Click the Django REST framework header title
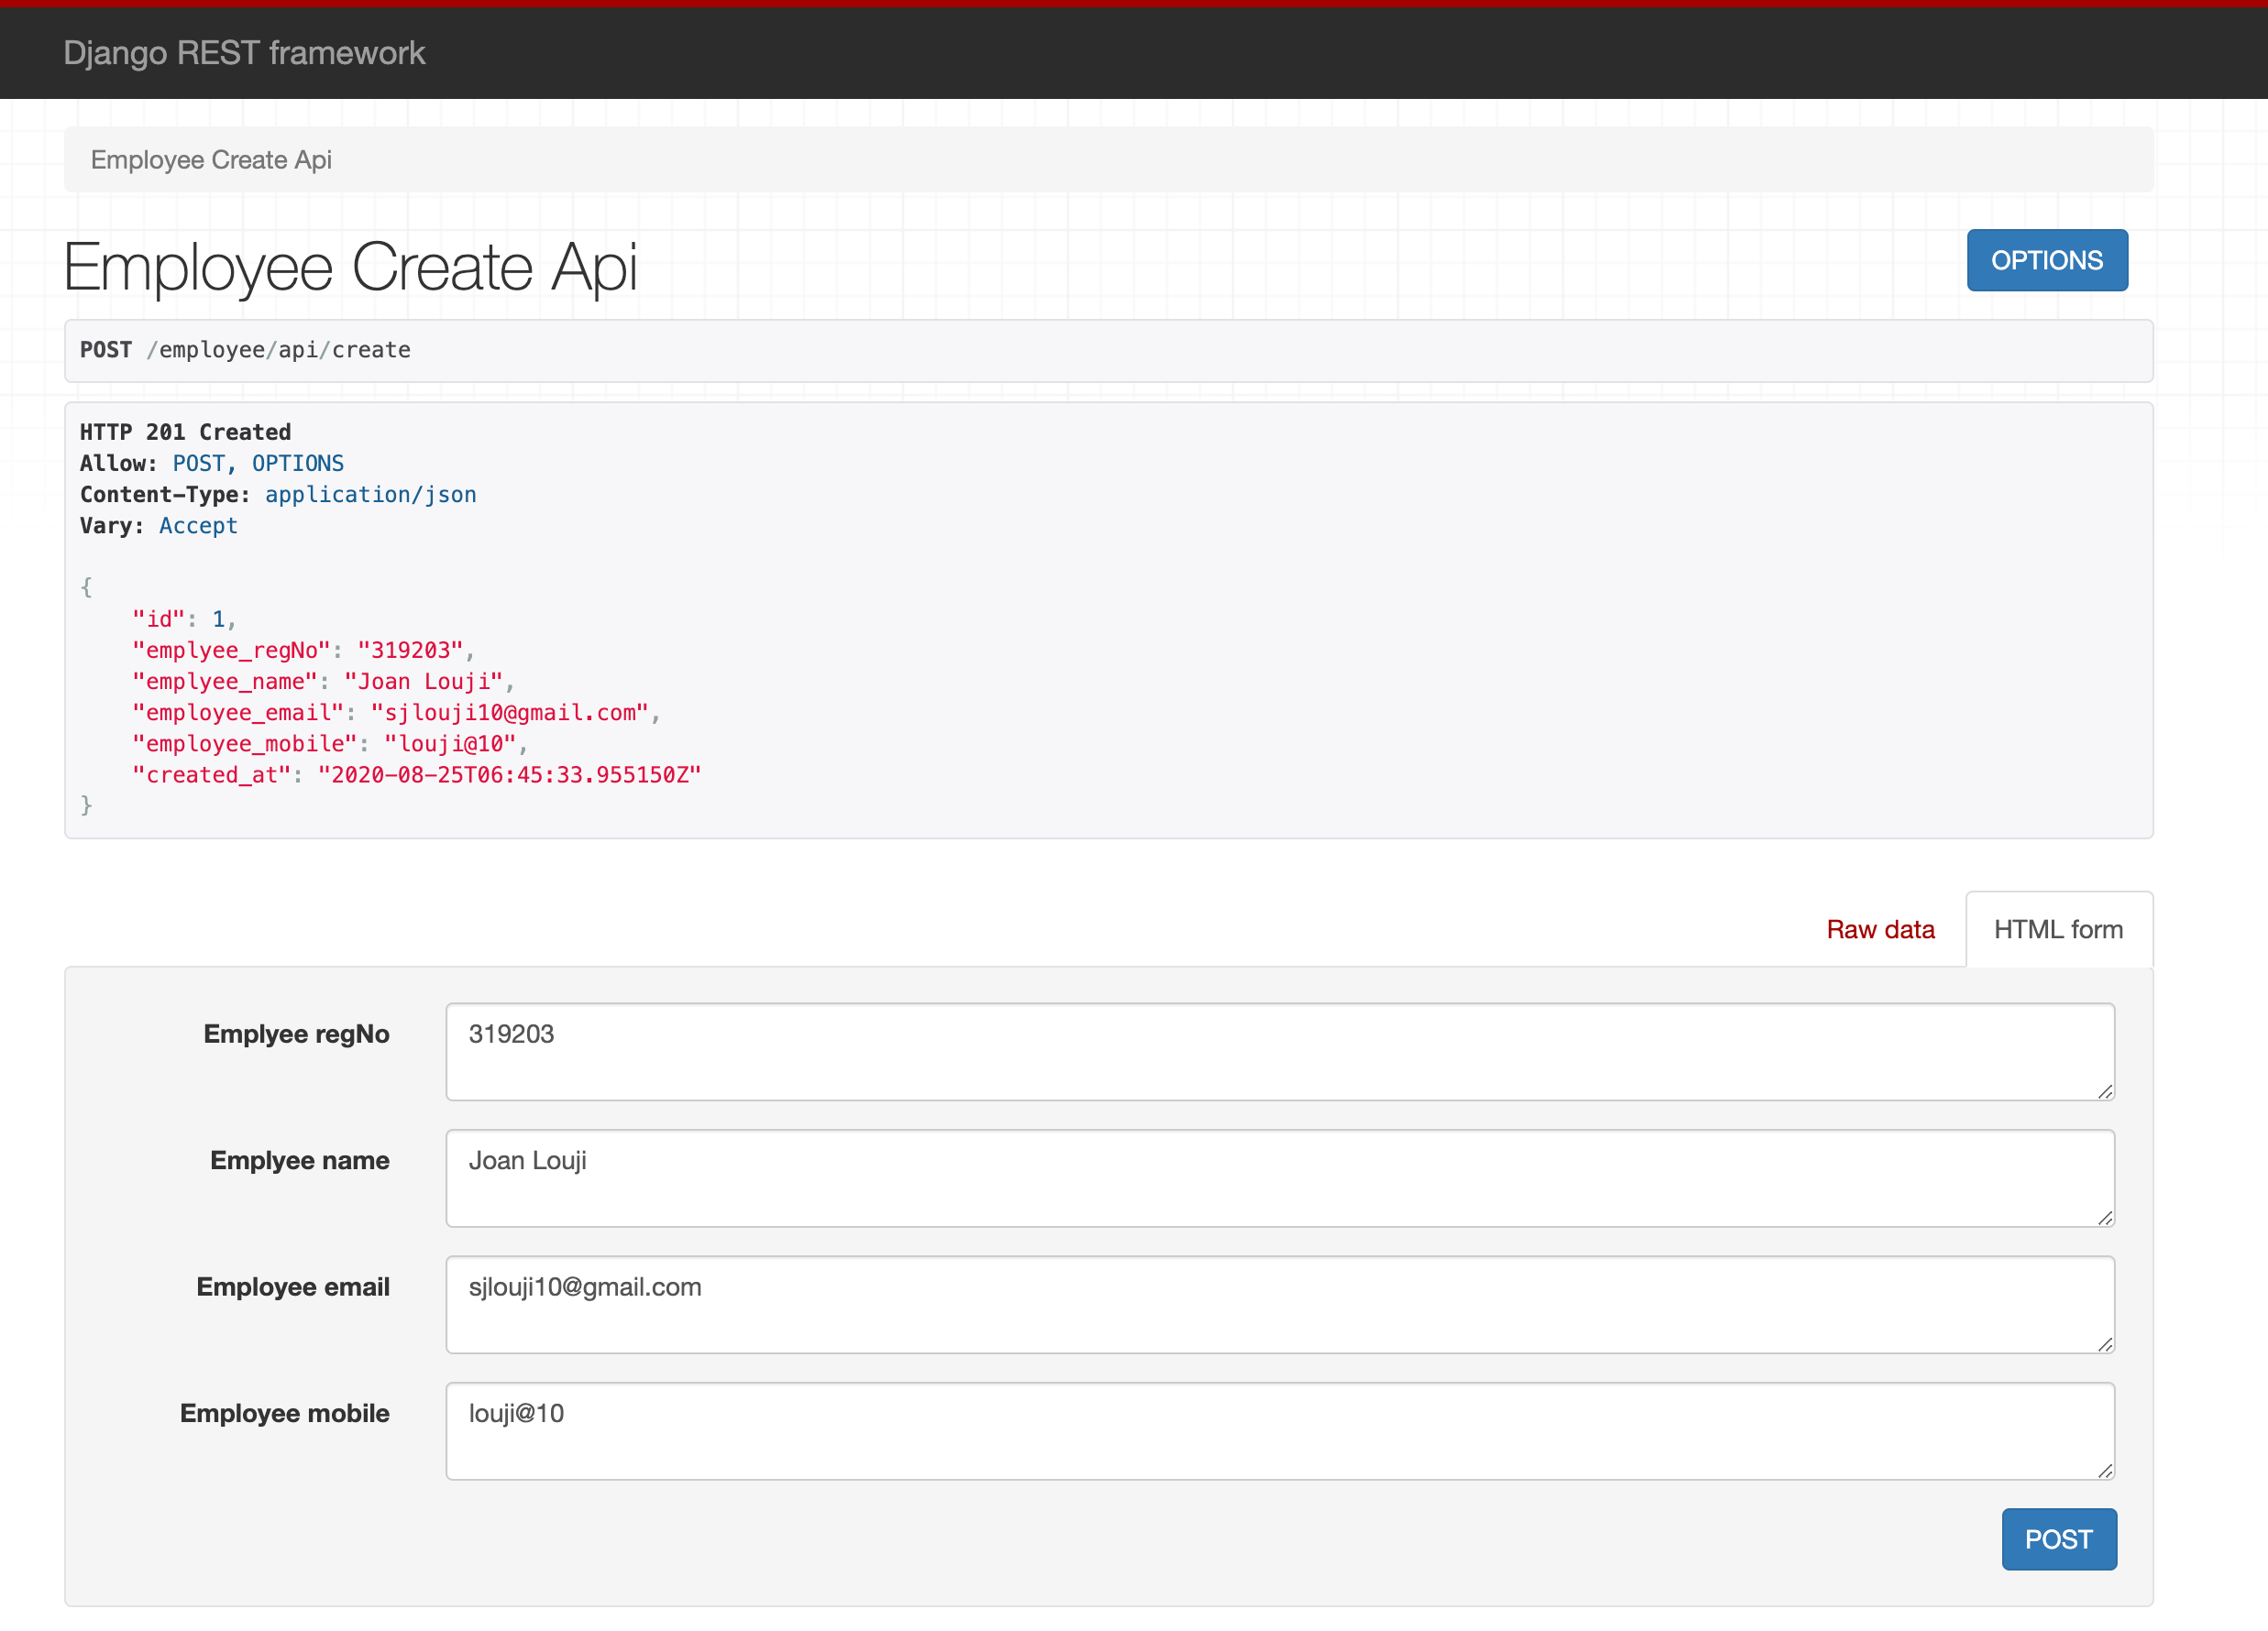 (244, 52)
